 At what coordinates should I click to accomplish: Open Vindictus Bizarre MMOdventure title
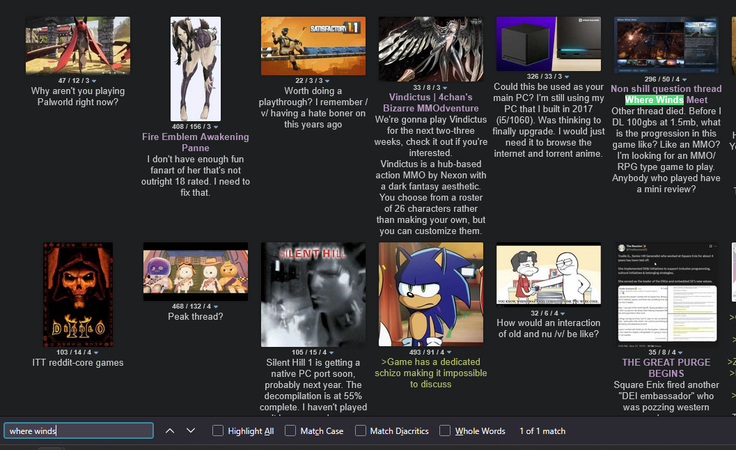431,102
